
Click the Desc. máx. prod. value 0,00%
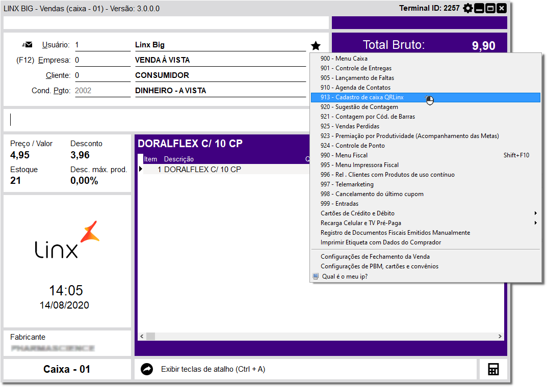tap(84, 180)
